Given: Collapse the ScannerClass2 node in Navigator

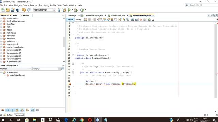Looking at the screenshot, I should (1, 72).
